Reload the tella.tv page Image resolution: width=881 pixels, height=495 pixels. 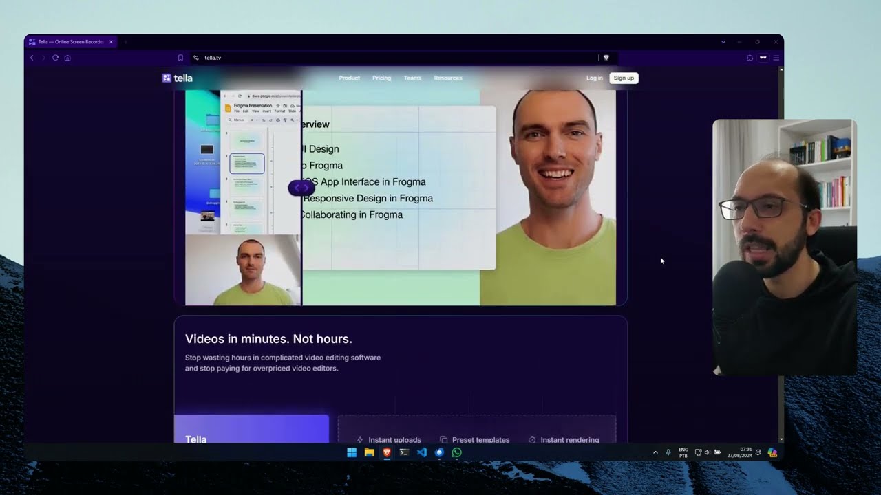pyautogui.click(x=55, y=58)
